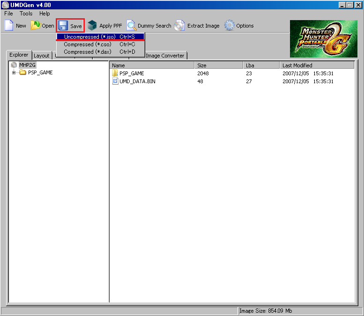This screenshot has width=364, height=316.
Task: Select the UMD_DATA.BIN file name
Action: [x=137, y=81]
